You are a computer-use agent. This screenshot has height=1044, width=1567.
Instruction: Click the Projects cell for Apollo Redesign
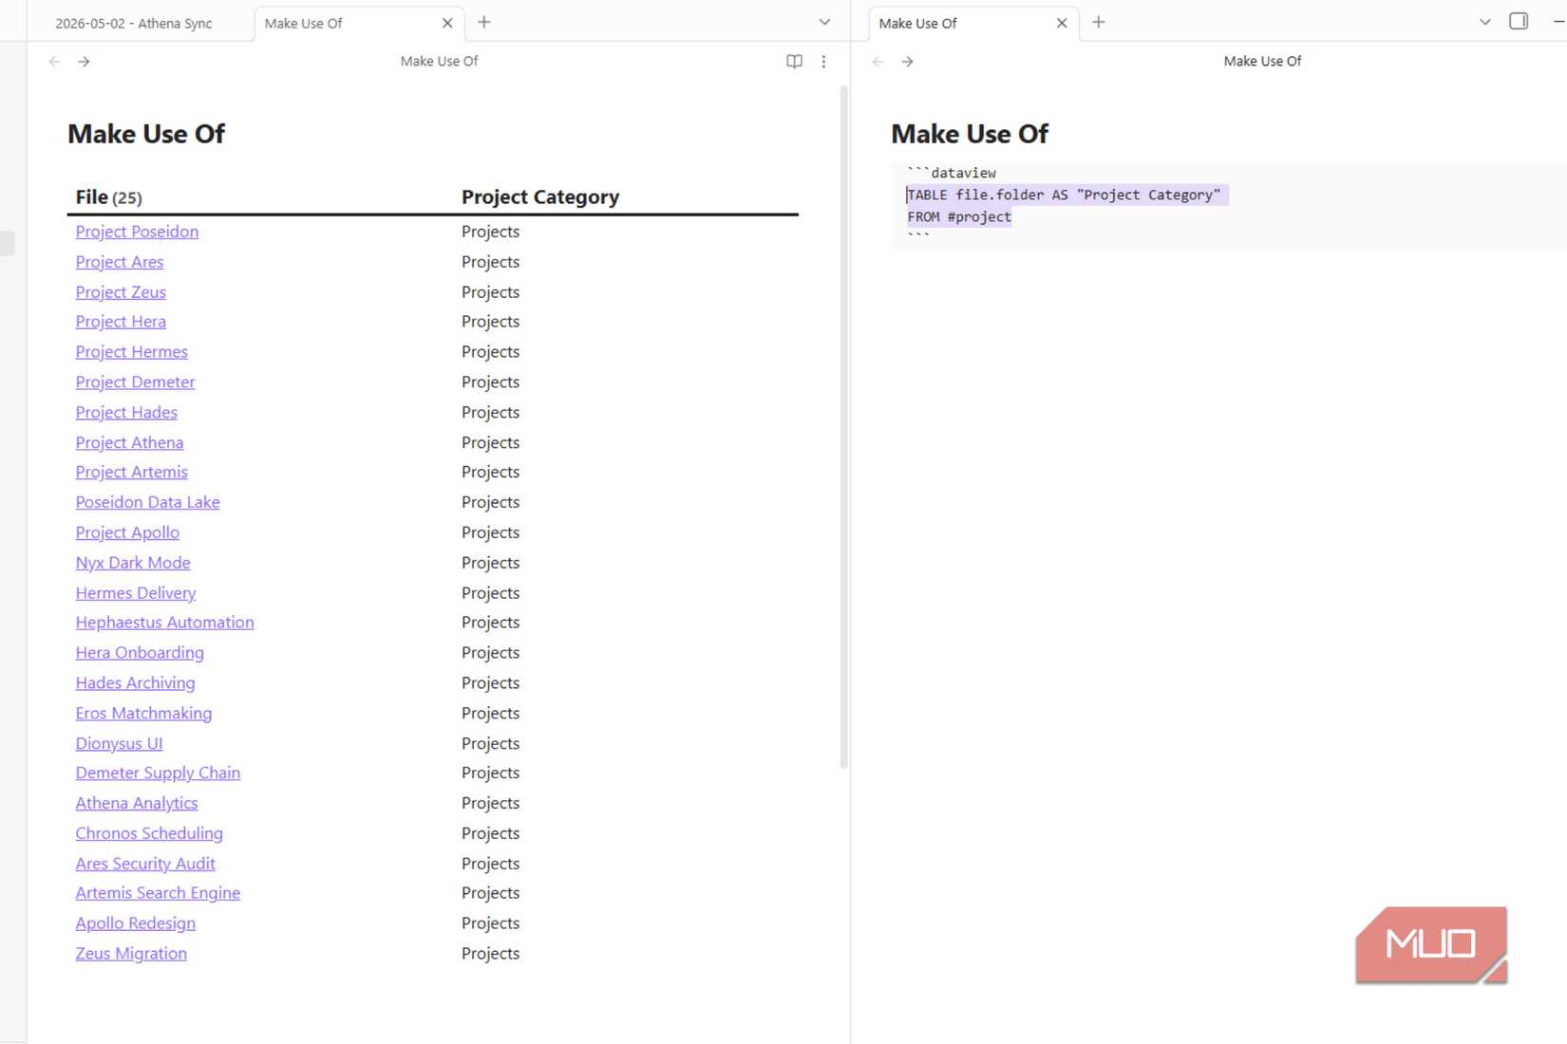[x=490, y=923]
